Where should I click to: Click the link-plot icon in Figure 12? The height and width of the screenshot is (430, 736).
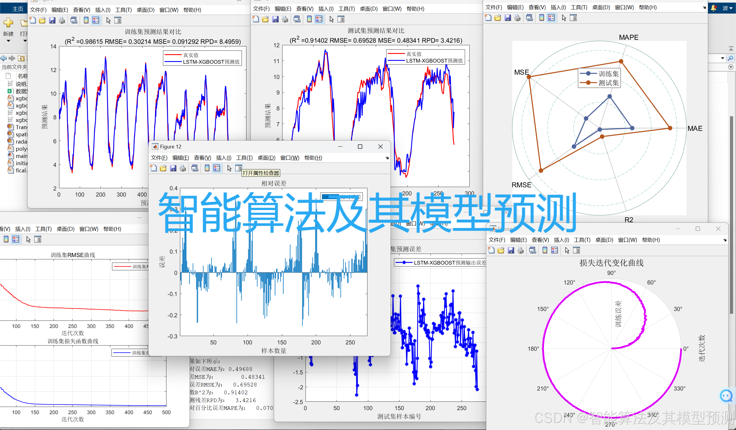click(195, 168)
